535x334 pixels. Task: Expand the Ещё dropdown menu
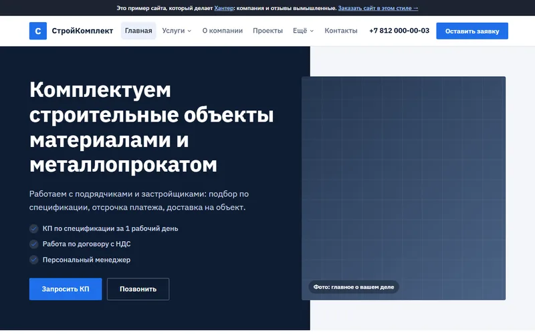point(304,31)
